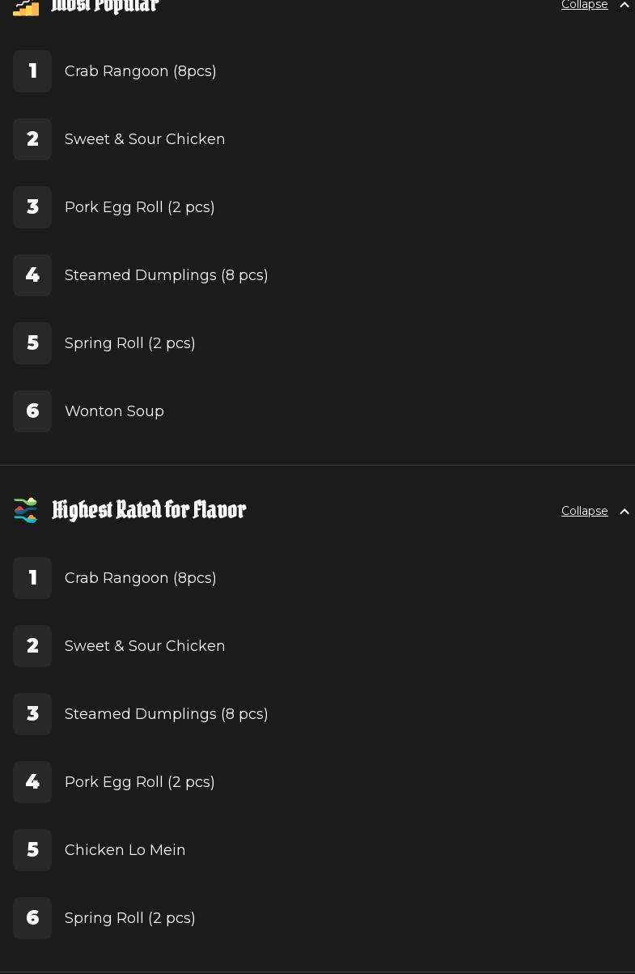The width and height of the screenshot is (635, 974).
Task: Collapse the Most Popular section
Action: pos(584,6)
